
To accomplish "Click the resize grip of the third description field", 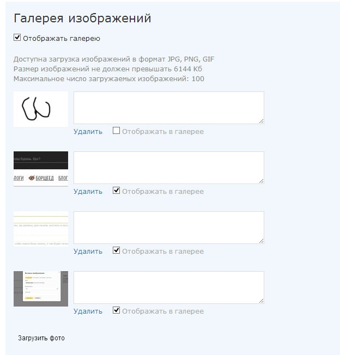I will [x=261, y=241].
